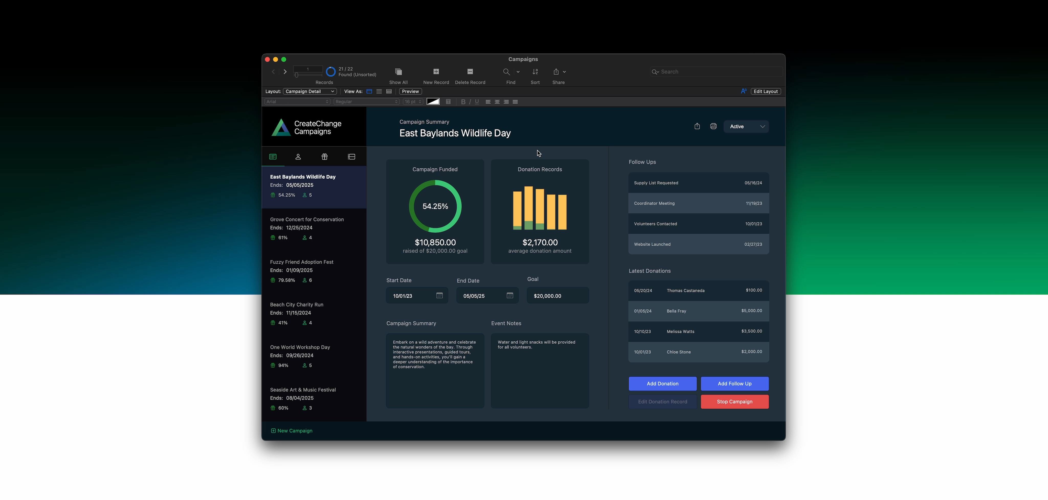The width and height of the screenshot is (1048, 500).
Task: Click the Share toolbar icon
Action: click(x=556, y=72)
